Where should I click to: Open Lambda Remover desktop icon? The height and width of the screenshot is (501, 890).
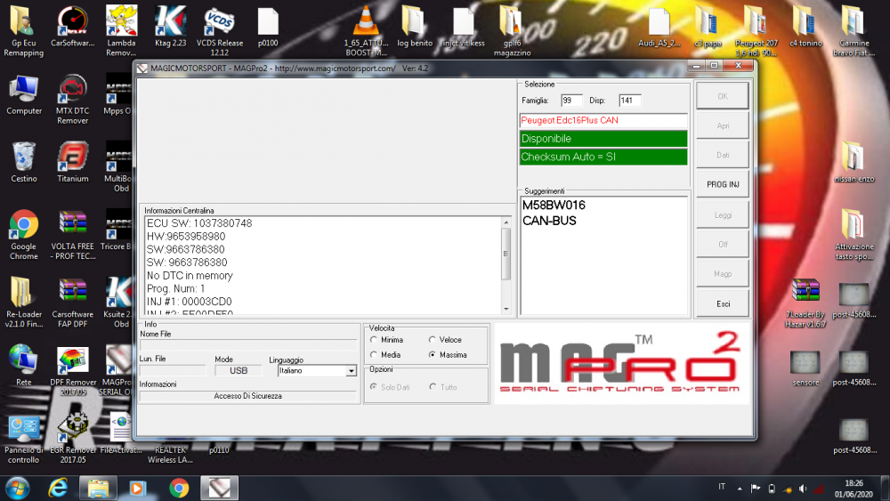(121, 31)
